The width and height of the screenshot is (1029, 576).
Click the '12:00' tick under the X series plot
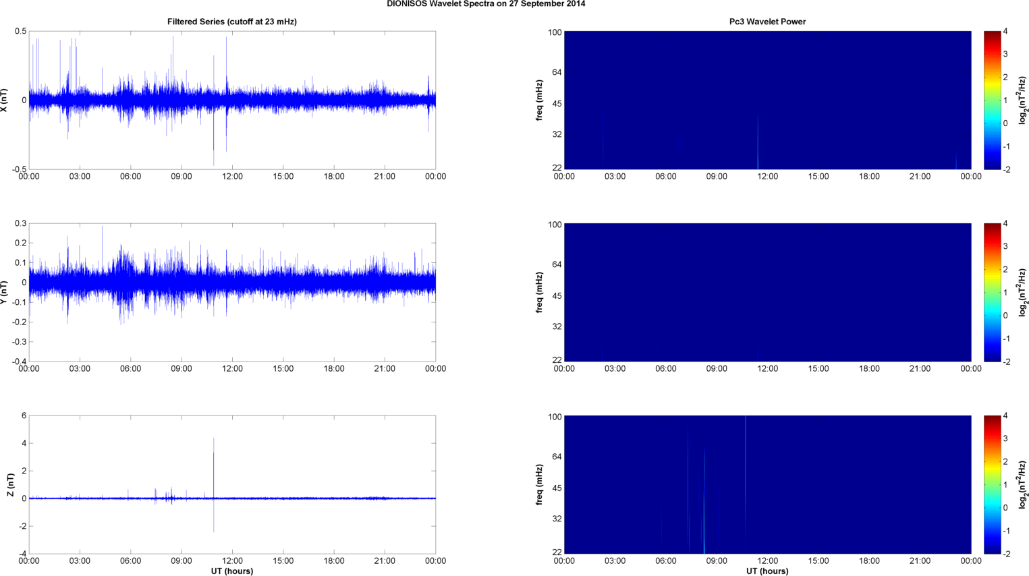[232, 177]
